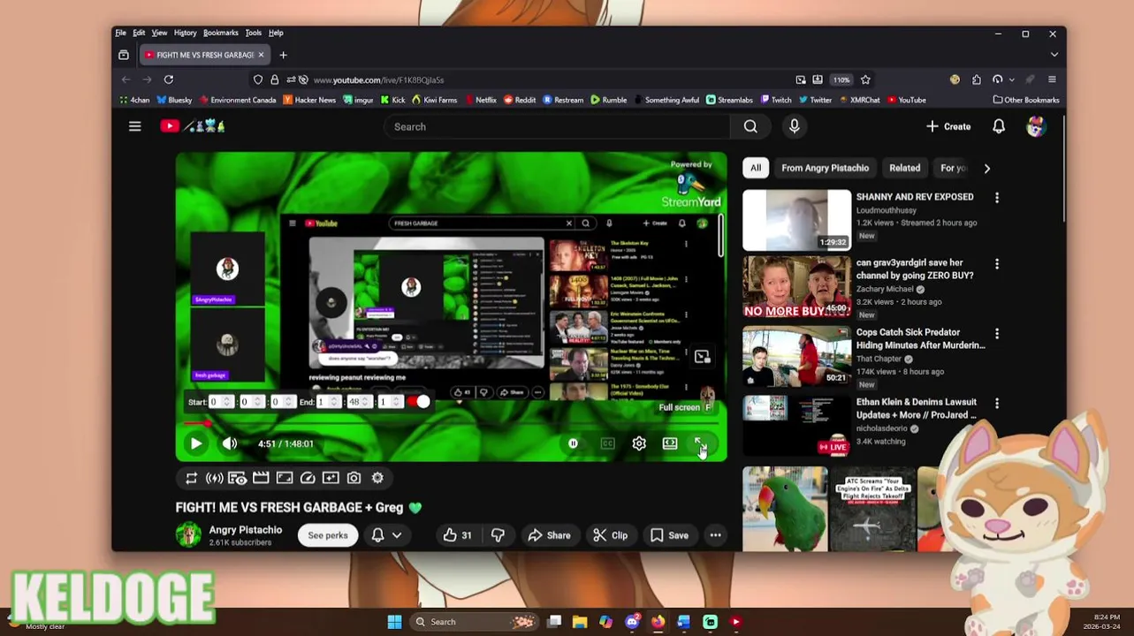The image size is (1134, 636).
Task: Open Ethan Klein & Denims Lawsuit live thumbnail
Action: (796, 426)
